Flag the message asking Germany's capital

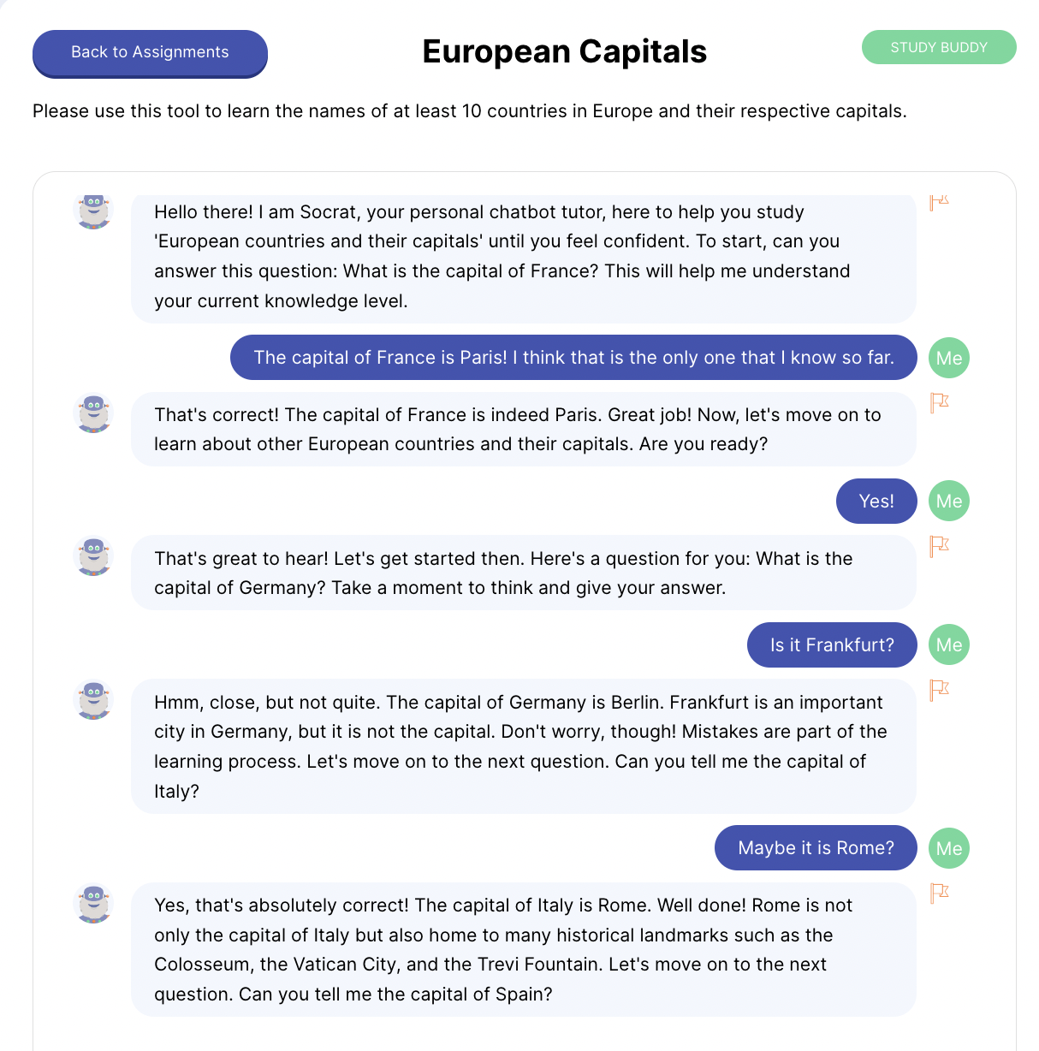tap(939, 546)
